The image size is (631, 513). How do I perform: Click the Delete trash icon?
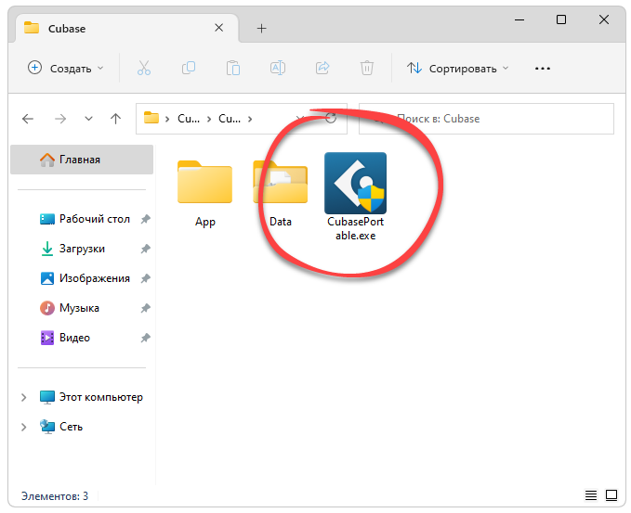pyautogui.click(x=367, y=69)
